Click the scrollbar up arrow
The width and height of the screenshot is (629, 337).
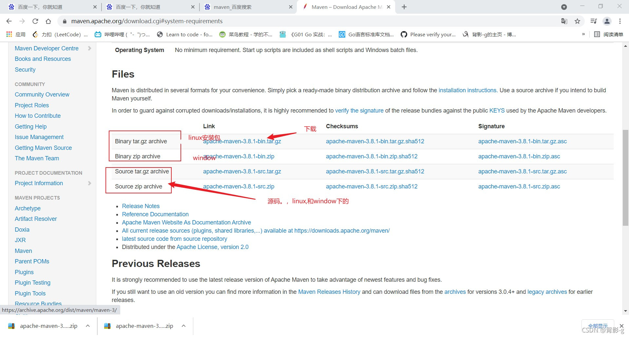pyautogui.click(x=625, y=46)
